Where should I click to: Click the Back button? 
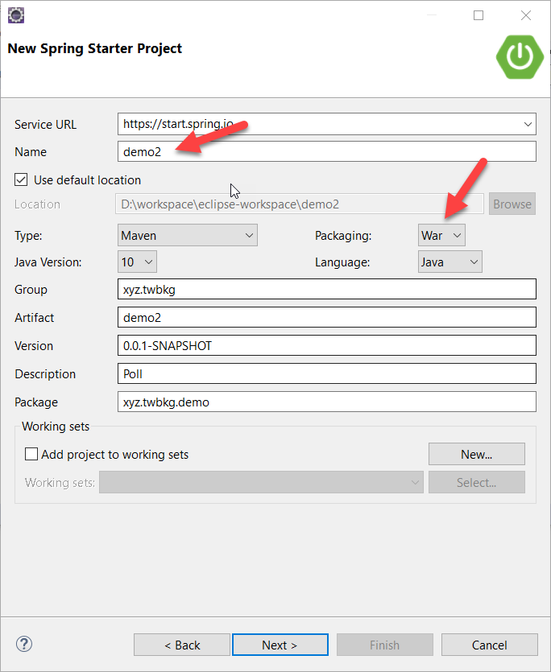(x=182, y=645)
